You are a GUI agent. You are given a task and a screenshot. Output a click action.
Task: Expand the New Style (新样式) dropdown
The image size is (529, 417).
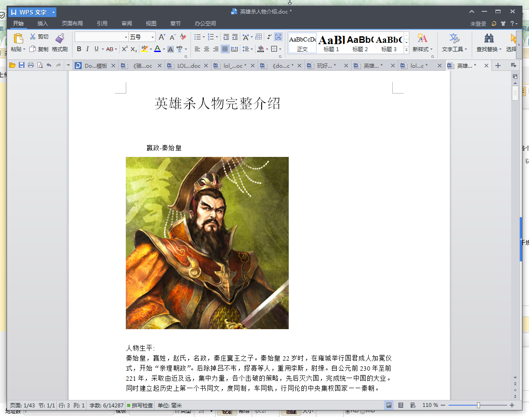pyautogui.click(x=431, y=49)
